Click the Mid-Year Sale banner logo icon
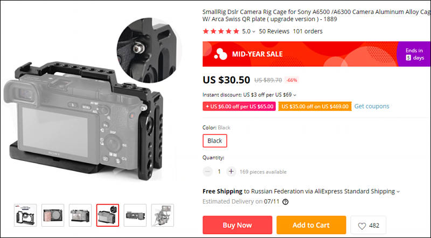This screenshot has height=238, width=431. tap(221, 54)
